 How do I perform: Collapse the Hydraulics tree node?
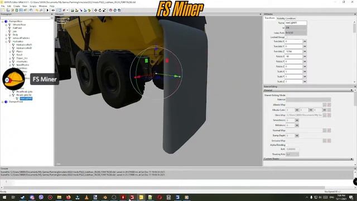(x=6, y=42)
